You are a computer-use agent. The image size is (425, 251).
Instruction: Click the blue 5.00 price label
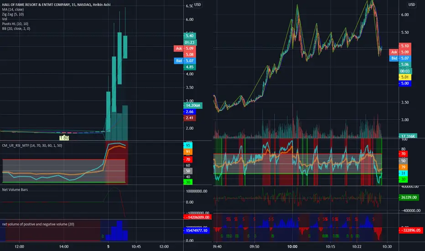point(405,84)
